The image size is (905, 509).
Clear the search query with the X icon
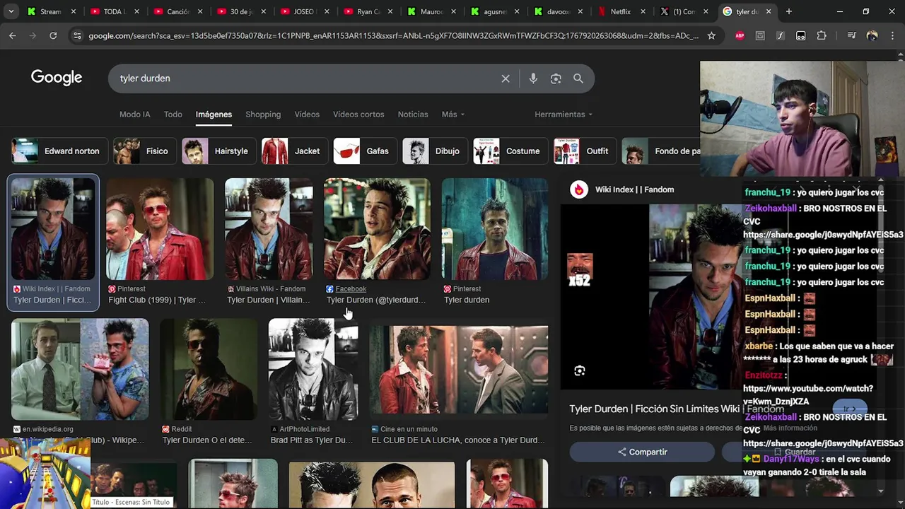coord(506,78)
